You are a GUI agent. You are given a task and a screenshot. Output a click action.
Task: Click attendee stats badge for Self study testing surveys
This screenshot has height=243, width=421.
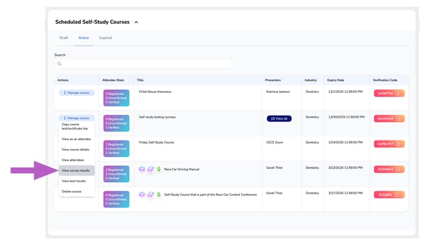pyautogui.click(x=116, y=123)
